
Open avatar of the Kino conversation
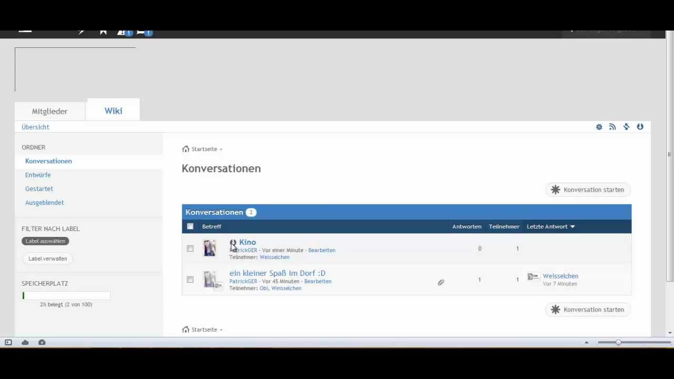210,248
